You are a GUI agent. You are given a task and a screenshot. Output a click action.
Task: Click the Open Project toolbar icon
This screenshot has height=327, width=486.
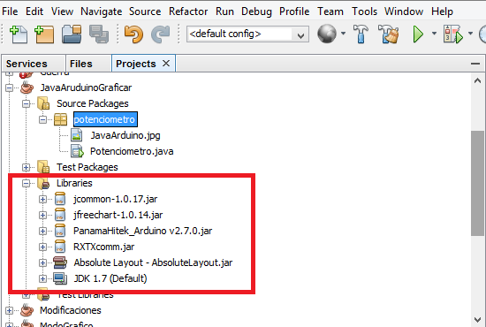click(x=72, y=34)
